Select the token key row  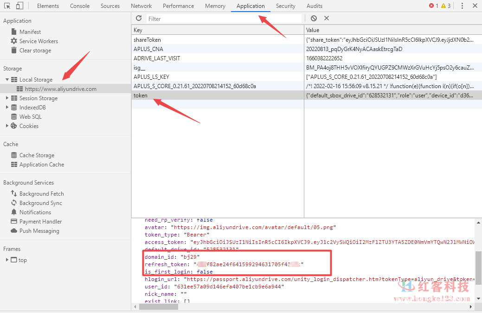[x=218, y=95]
